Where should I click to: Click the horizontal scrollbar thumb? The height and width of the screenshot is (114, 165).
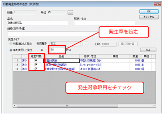67,106
